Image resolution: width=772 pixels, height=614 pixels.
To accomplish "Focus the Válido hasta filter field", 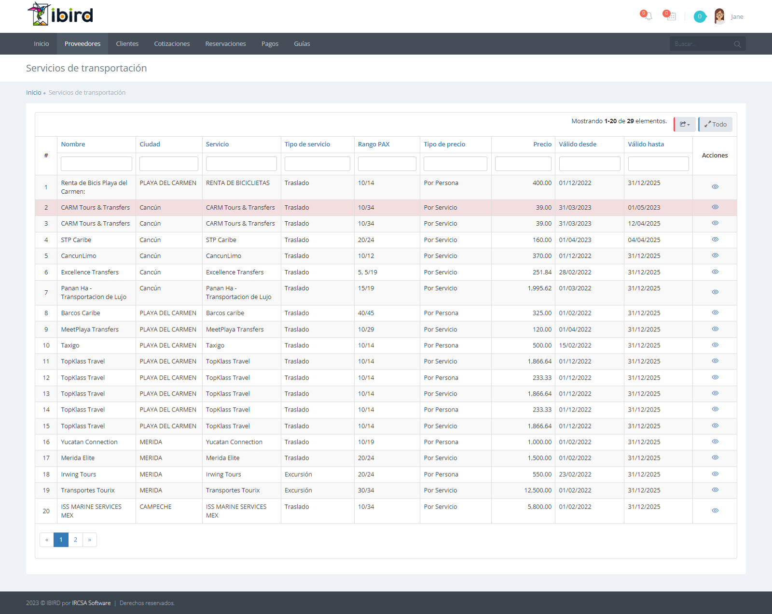I will 658,164.
